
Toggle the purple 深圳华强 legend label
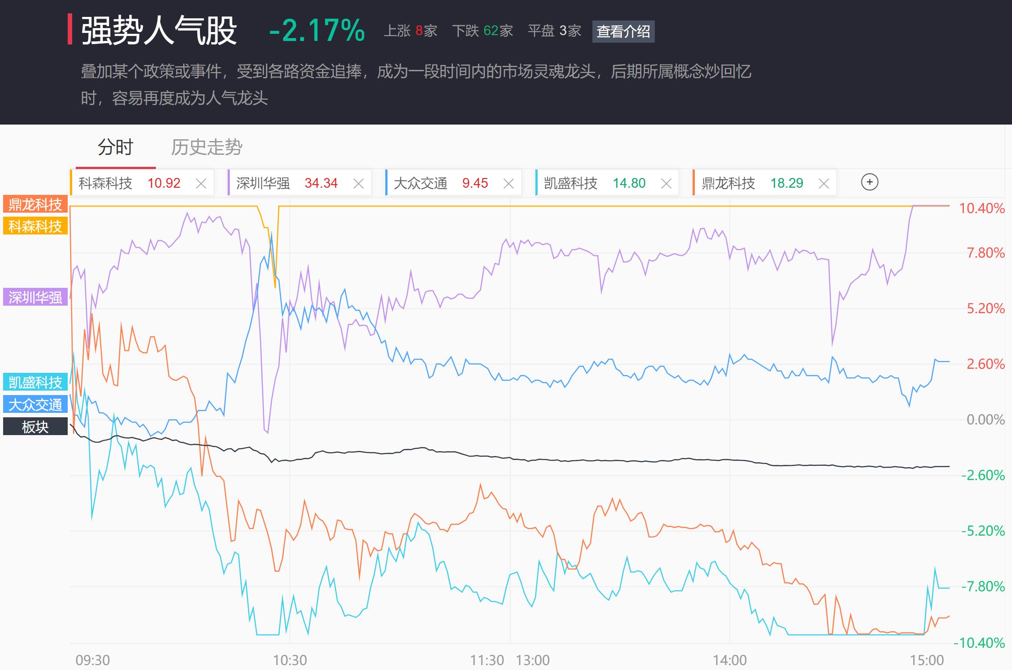click(x=35, y=297)
